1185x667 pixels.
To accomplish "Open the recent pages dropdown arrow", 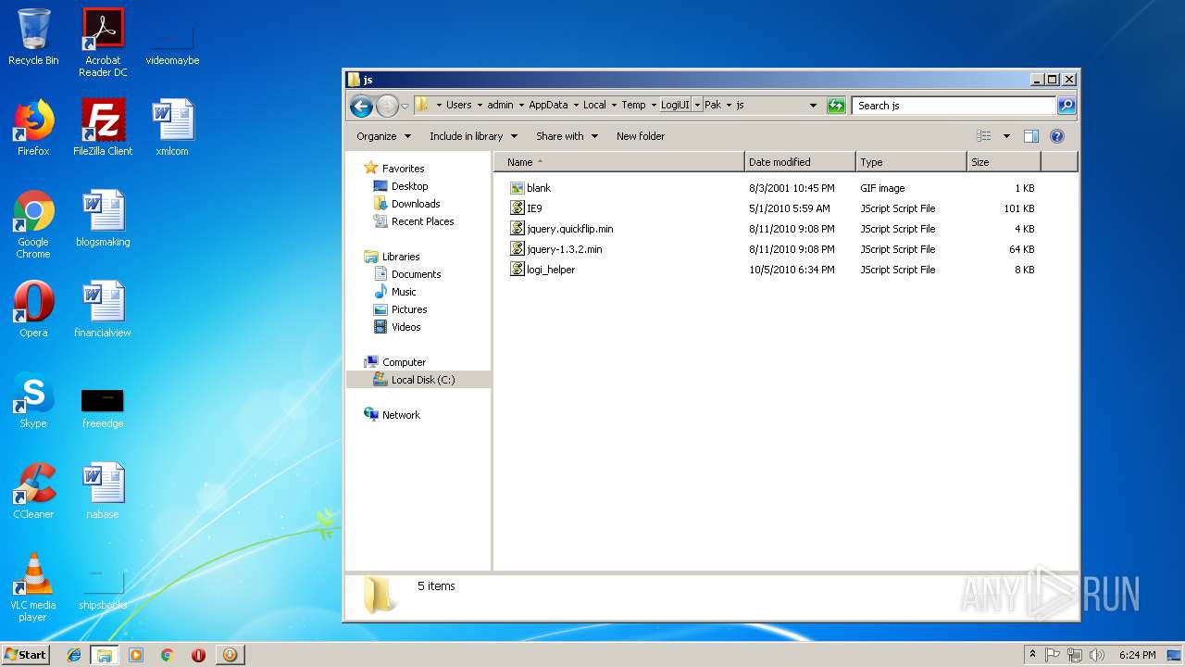I will tap(405, 106).
